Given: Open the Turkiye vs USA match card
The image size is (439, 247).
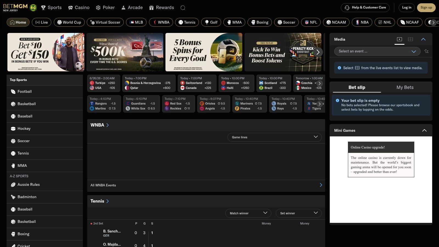Looking at the screenshot, I should click(104, 83).
